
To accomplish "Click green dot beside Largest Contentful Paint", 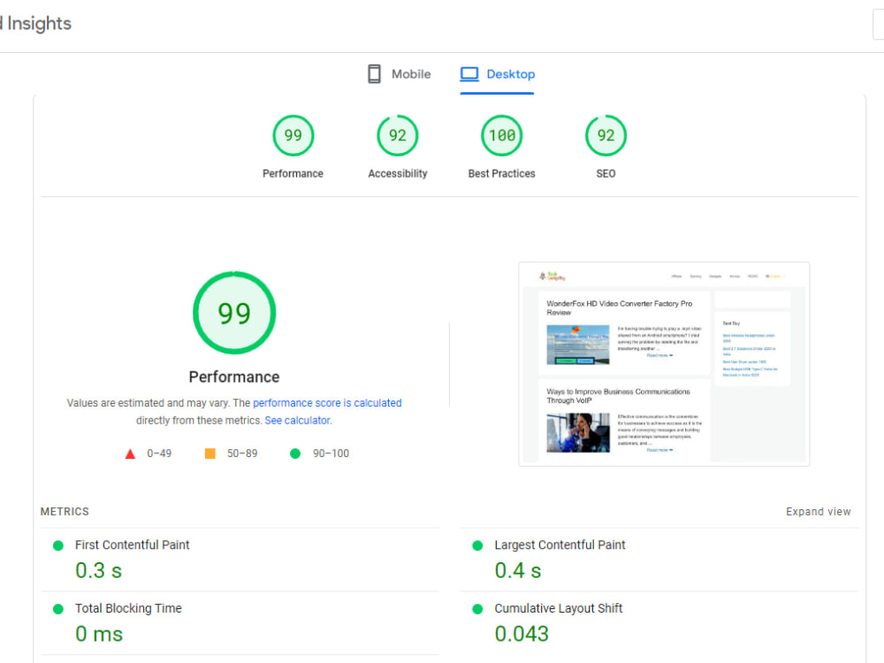I will [x=477, y=545].
